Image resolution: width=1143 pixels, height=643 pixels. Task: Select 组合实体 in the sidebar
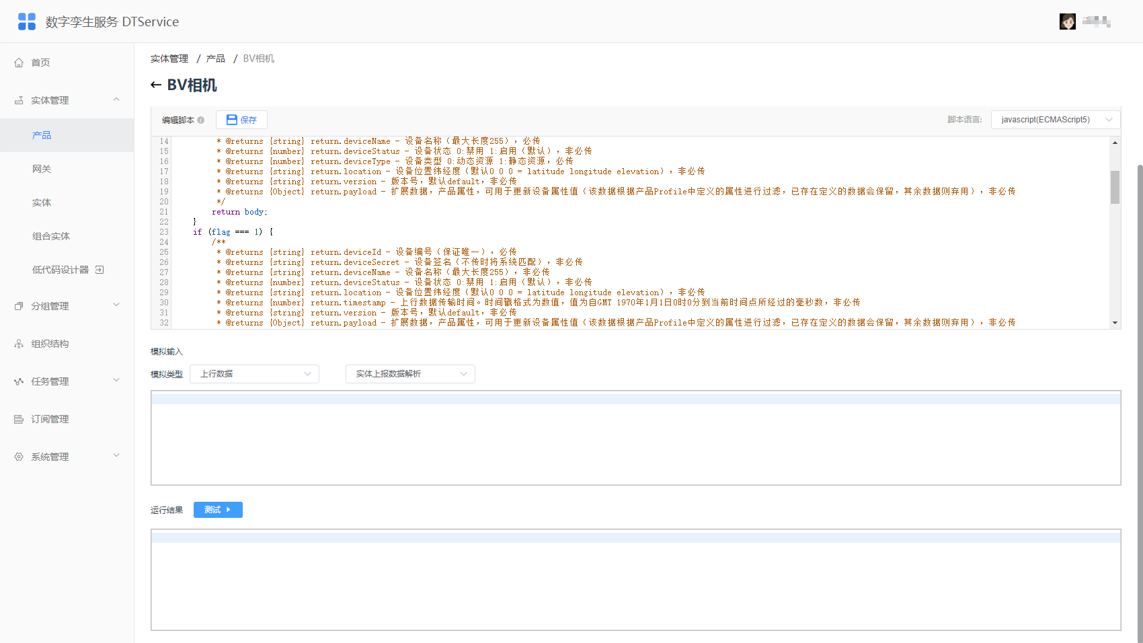(x=51, y=236)
